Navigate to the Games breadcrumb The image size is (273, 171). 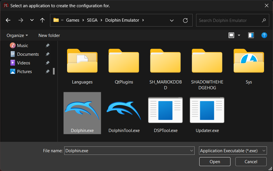[73, 20]
